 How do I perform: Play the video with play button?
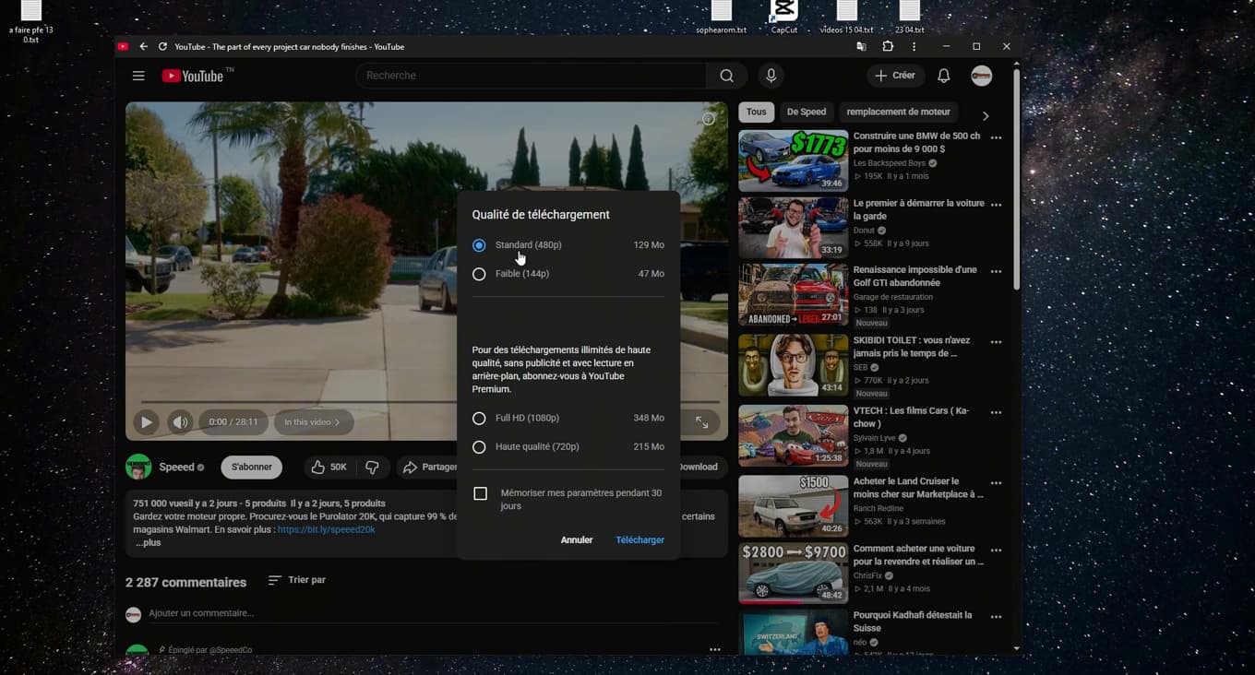pos(146,422)
